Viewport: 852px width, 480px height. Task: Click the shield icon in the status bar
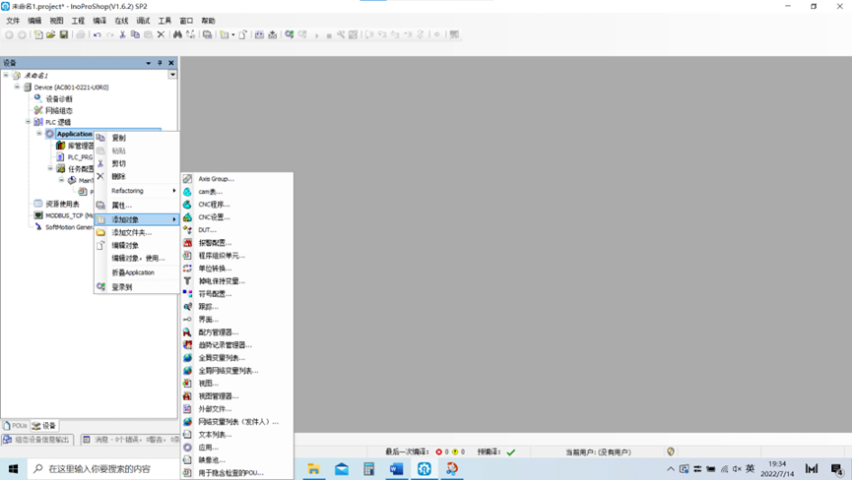[x=671, y=451]
